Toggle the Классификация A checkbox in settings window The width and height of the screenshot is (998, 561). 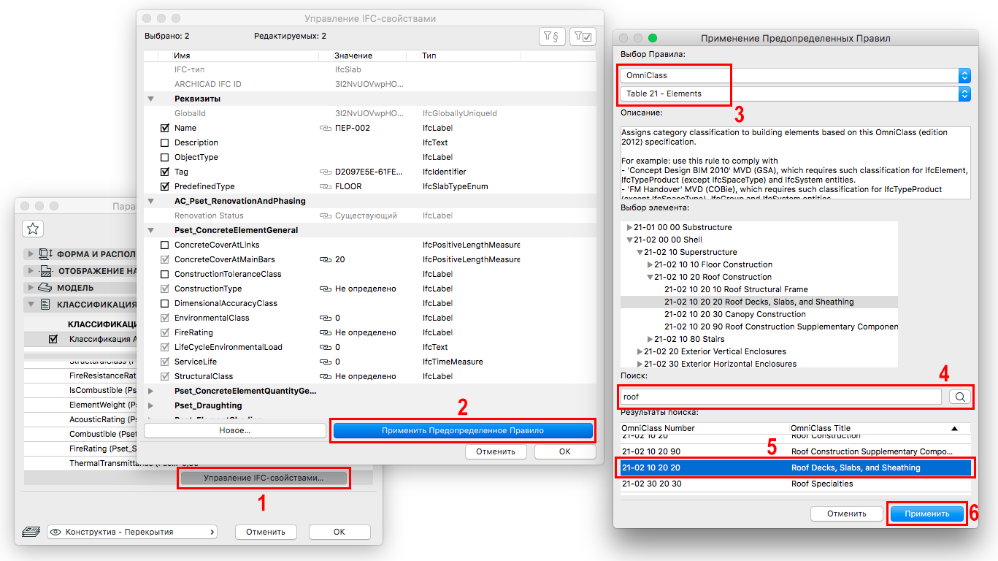point(53,339)
